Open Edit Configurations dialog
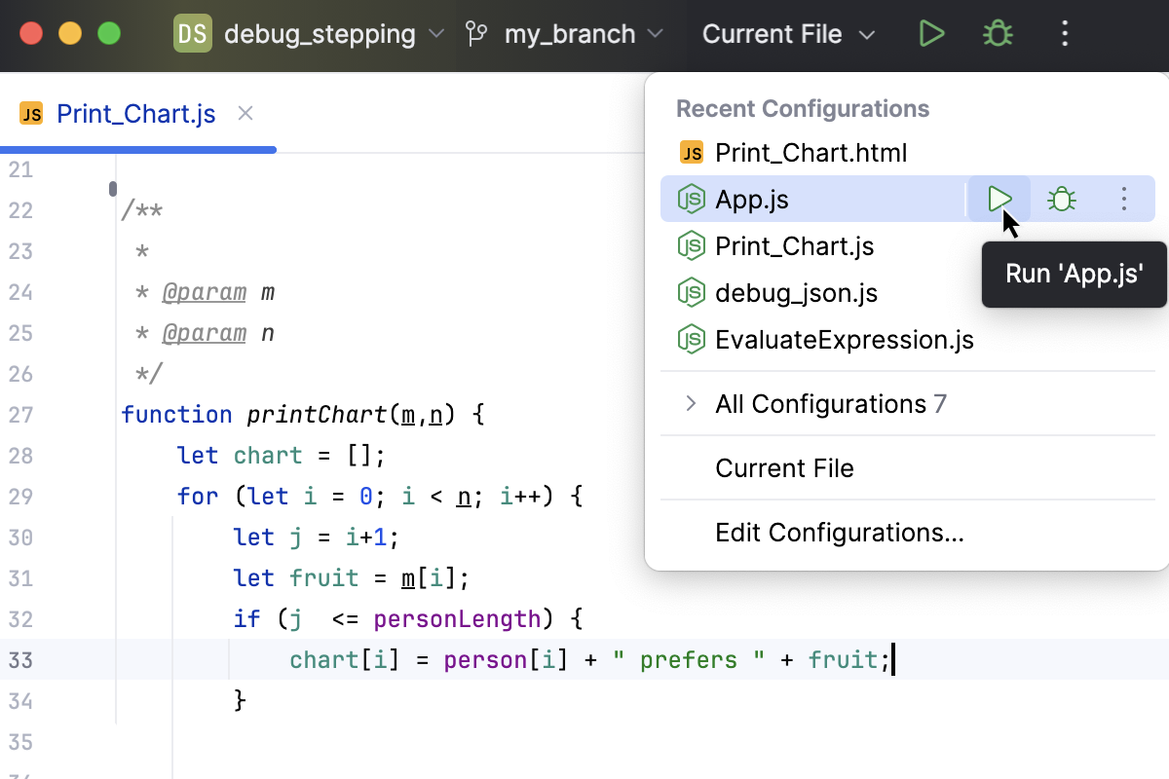 839,533
